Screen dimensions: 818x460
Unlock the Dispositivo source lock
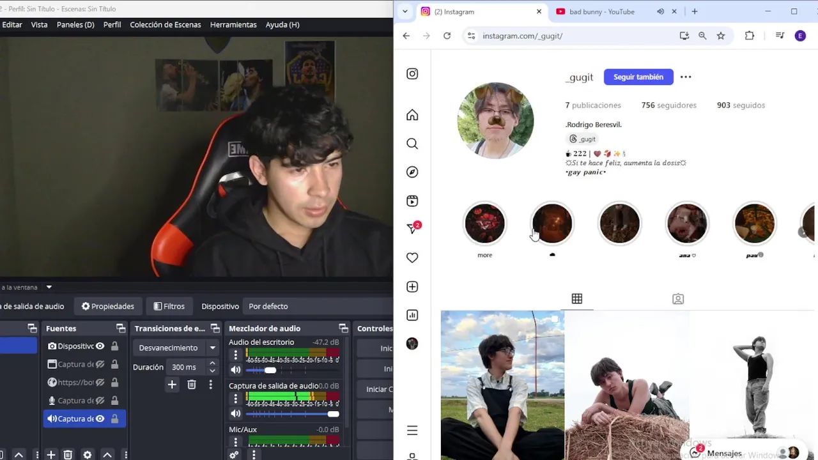click(115, 346)
